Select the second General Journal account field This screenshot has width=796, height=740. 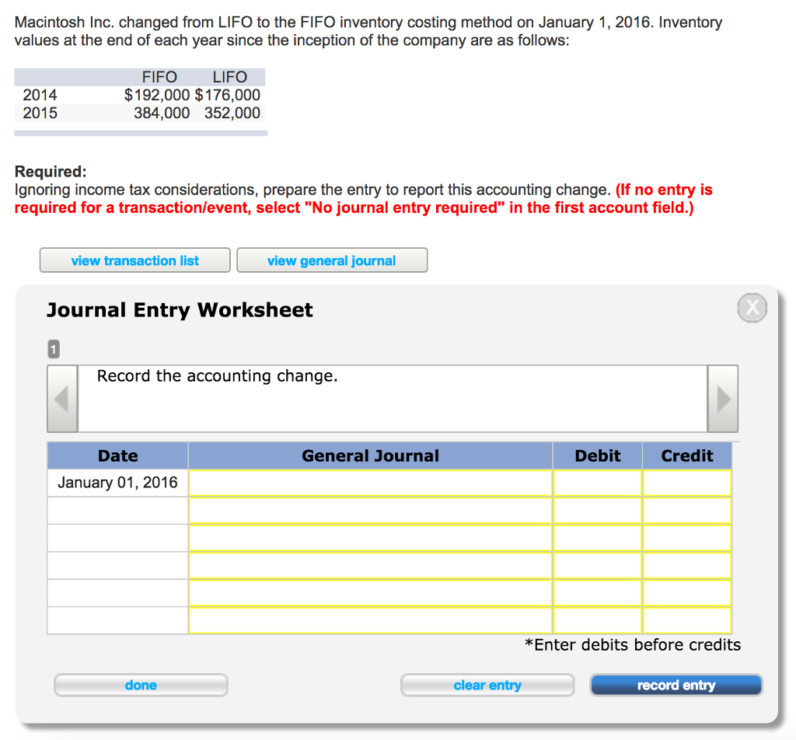370,510
